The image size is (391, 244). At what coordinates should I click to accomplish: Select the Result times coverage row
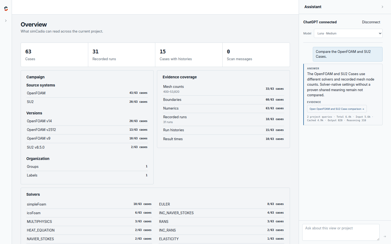223,139
